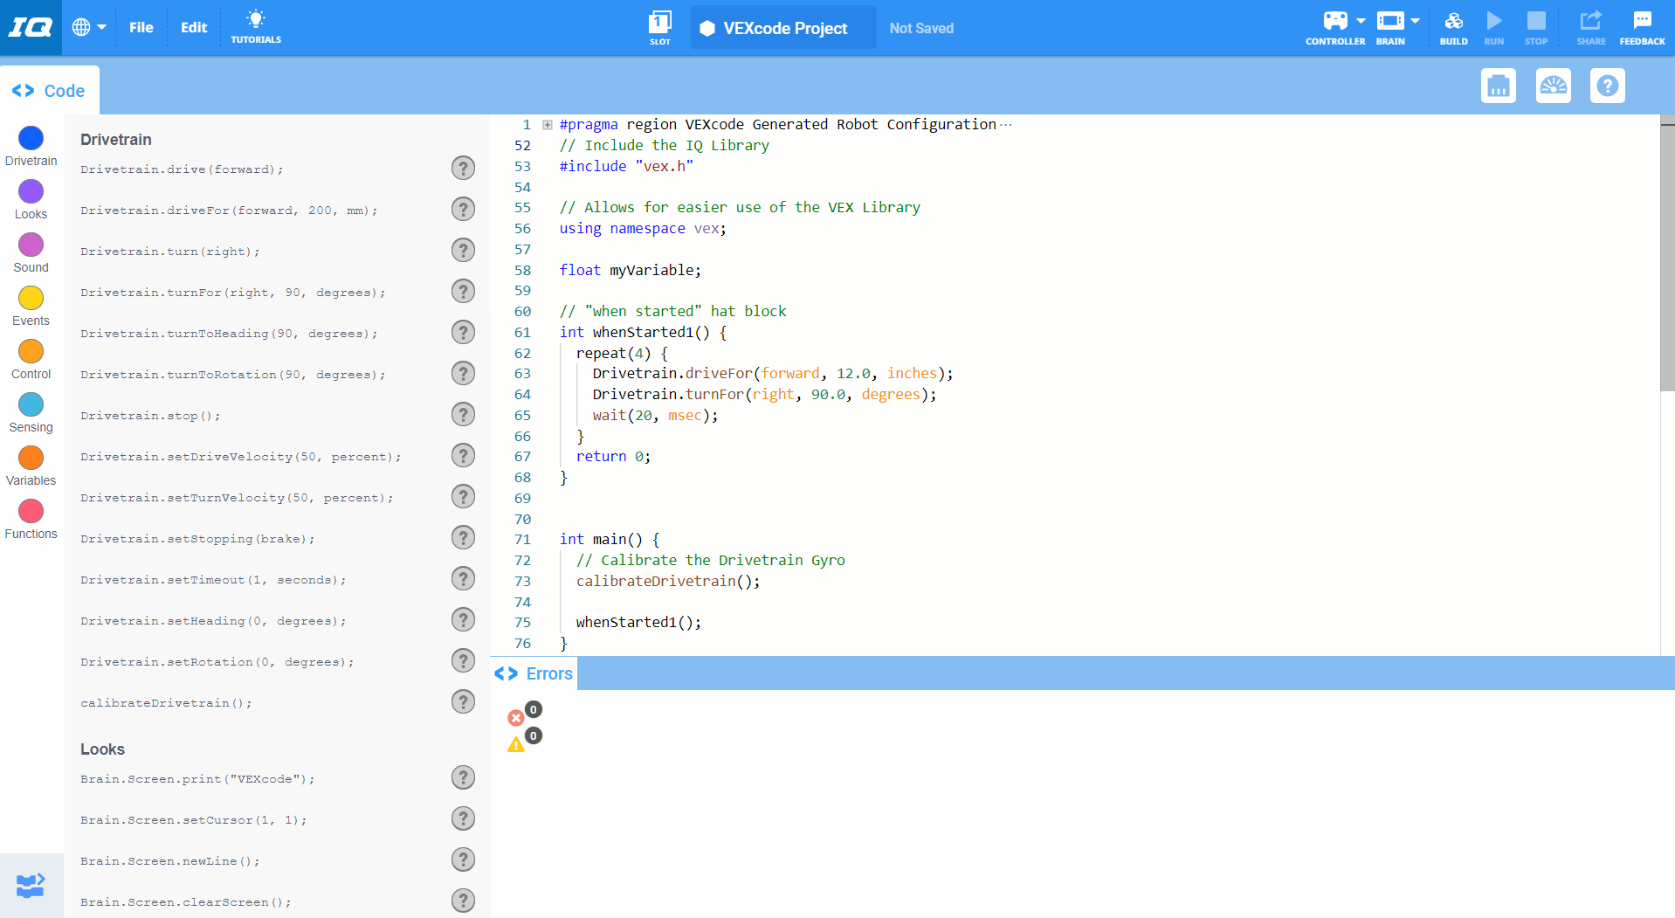The height and width of the screenshot is (918, 1675).
Task: Open help for Brain.Screen.print command
Action: [463, 777]
